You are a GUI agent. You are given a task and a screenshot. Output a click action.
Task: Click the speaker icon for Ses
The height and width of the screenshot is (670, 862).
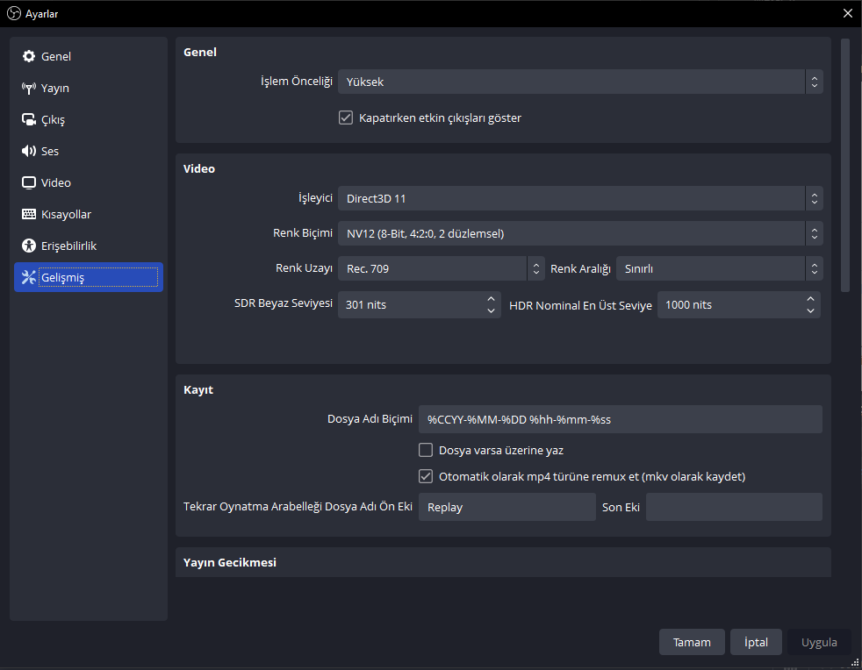coord(28,152)
